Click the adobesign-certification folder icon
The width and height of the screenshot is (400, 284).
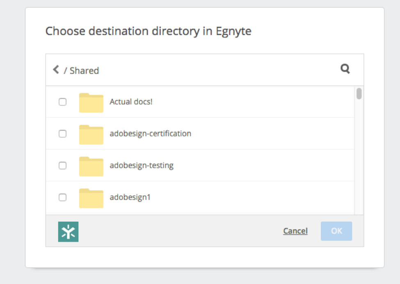[x=91, y=135]
